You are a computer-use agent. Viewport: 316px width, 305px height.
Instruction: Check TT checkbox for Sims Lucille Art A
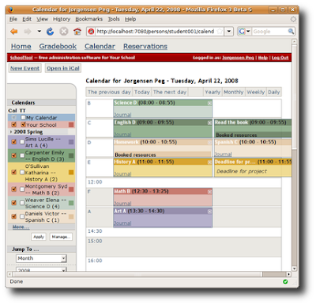(22, 142)
